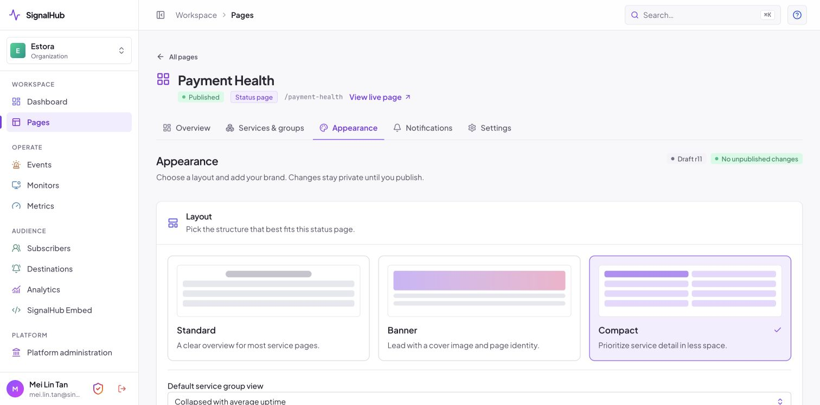Focus the Search input field
820x405 pixels.
[x=703, y=15]
